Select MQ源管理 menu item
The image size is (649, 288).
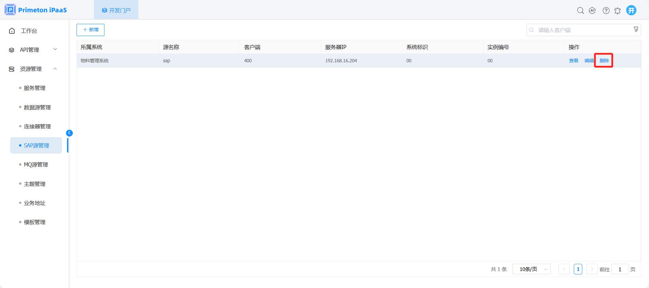36,164
